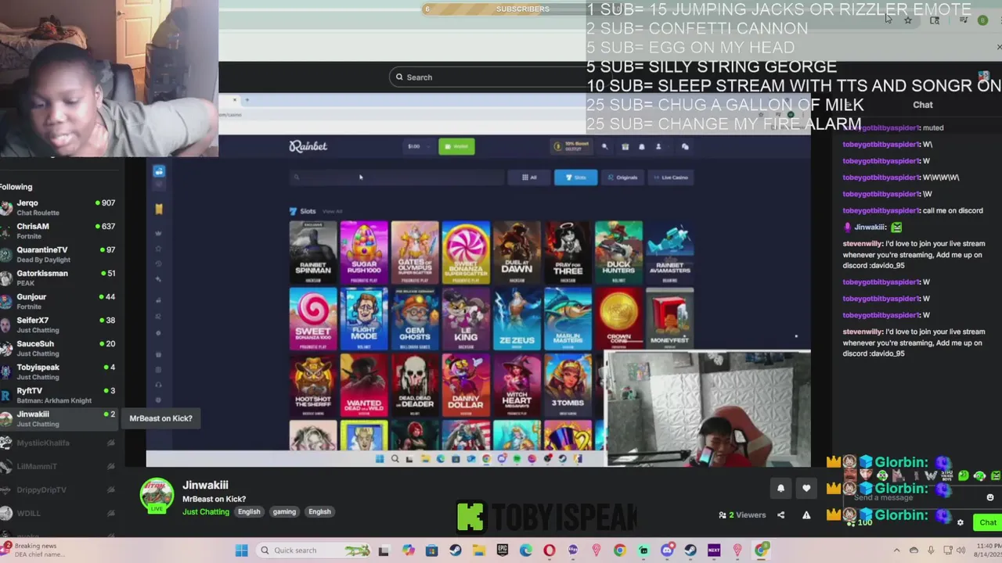1002x563 pixels.
Task: Click the Jinwakiii channel name heading
Action: pyautogui.click(x=205, y=485)
